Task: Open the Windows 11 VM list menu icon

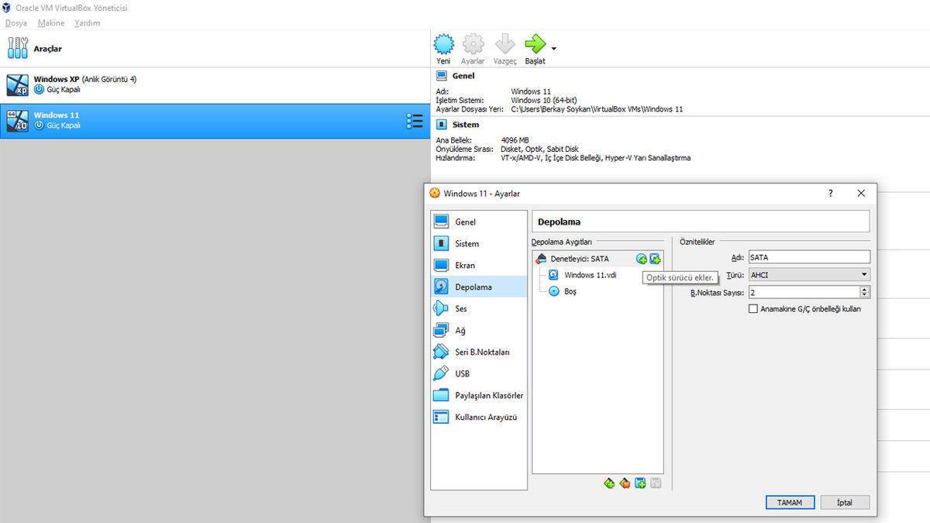Action: click(415, 121)
